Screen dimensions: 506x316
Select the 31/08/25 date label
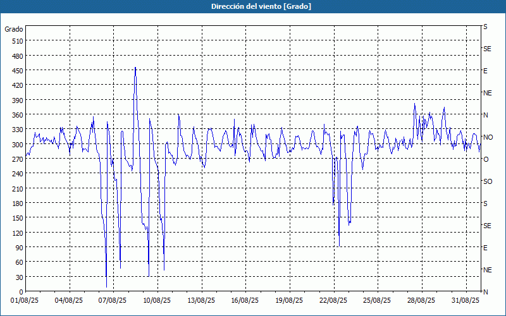pos(466,301)
